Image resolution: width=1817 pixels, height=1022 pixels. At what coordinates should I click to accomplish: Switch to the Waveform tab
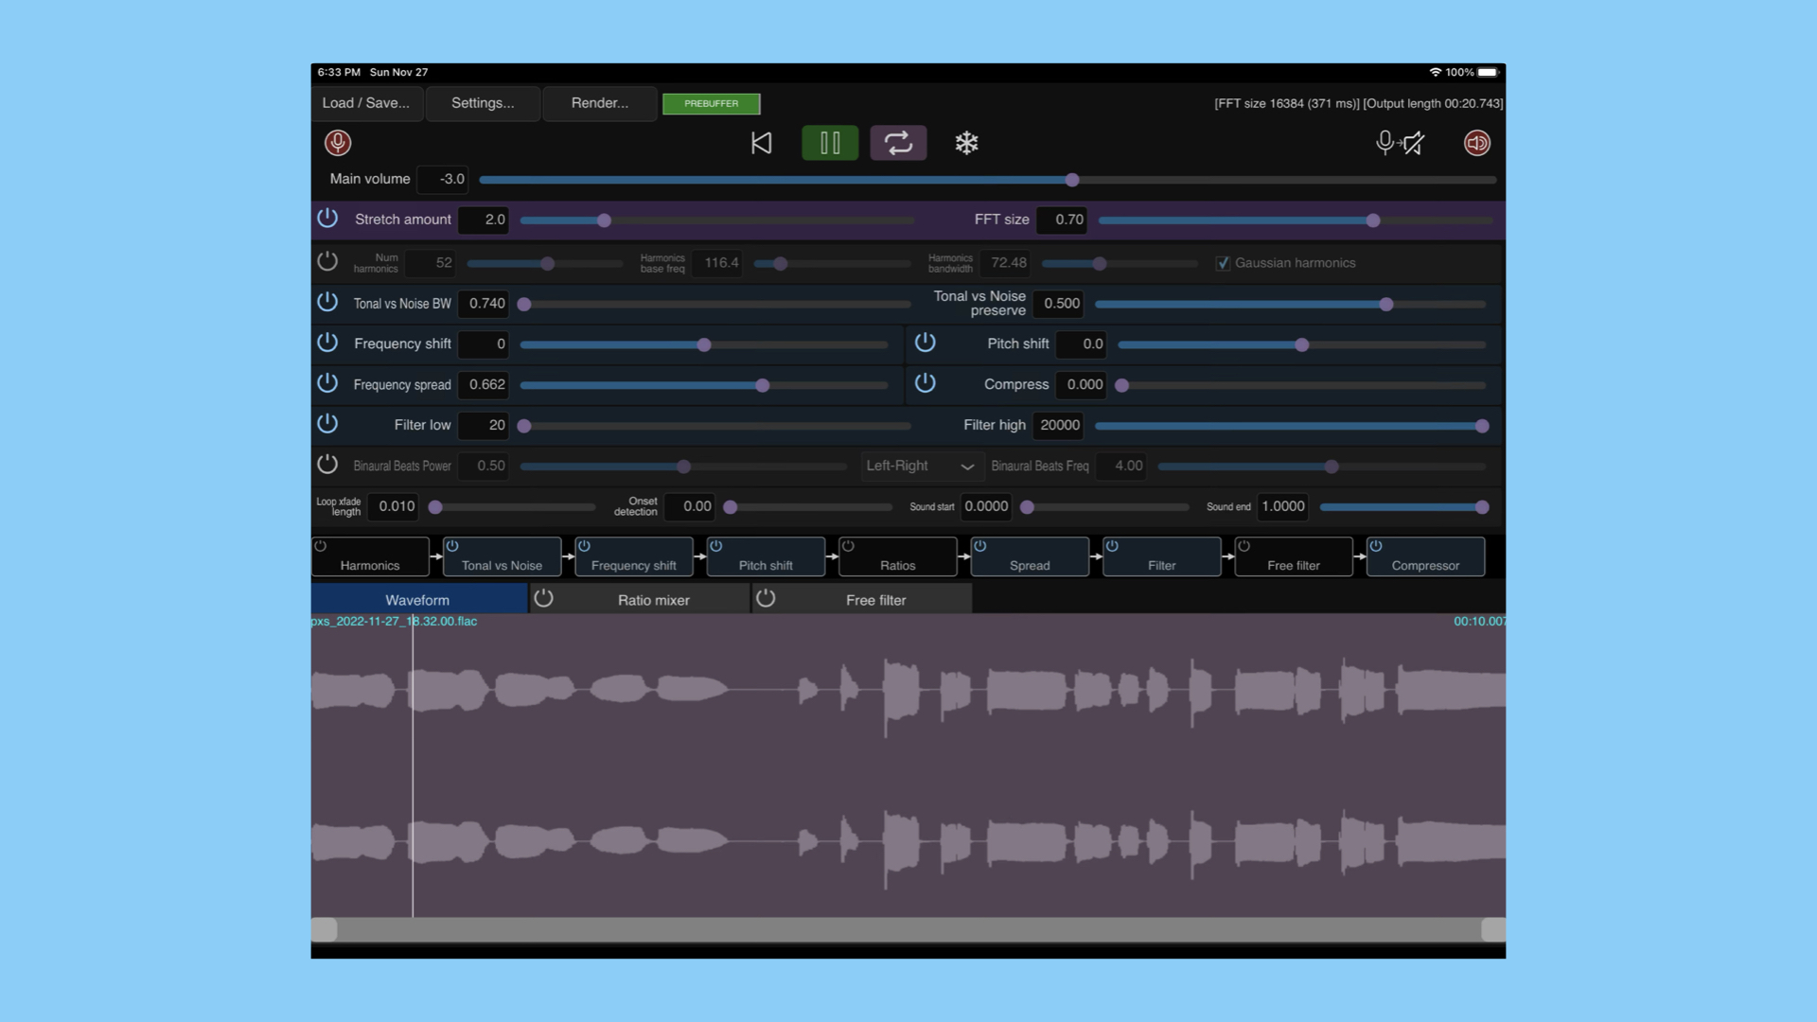click(418, 600)
